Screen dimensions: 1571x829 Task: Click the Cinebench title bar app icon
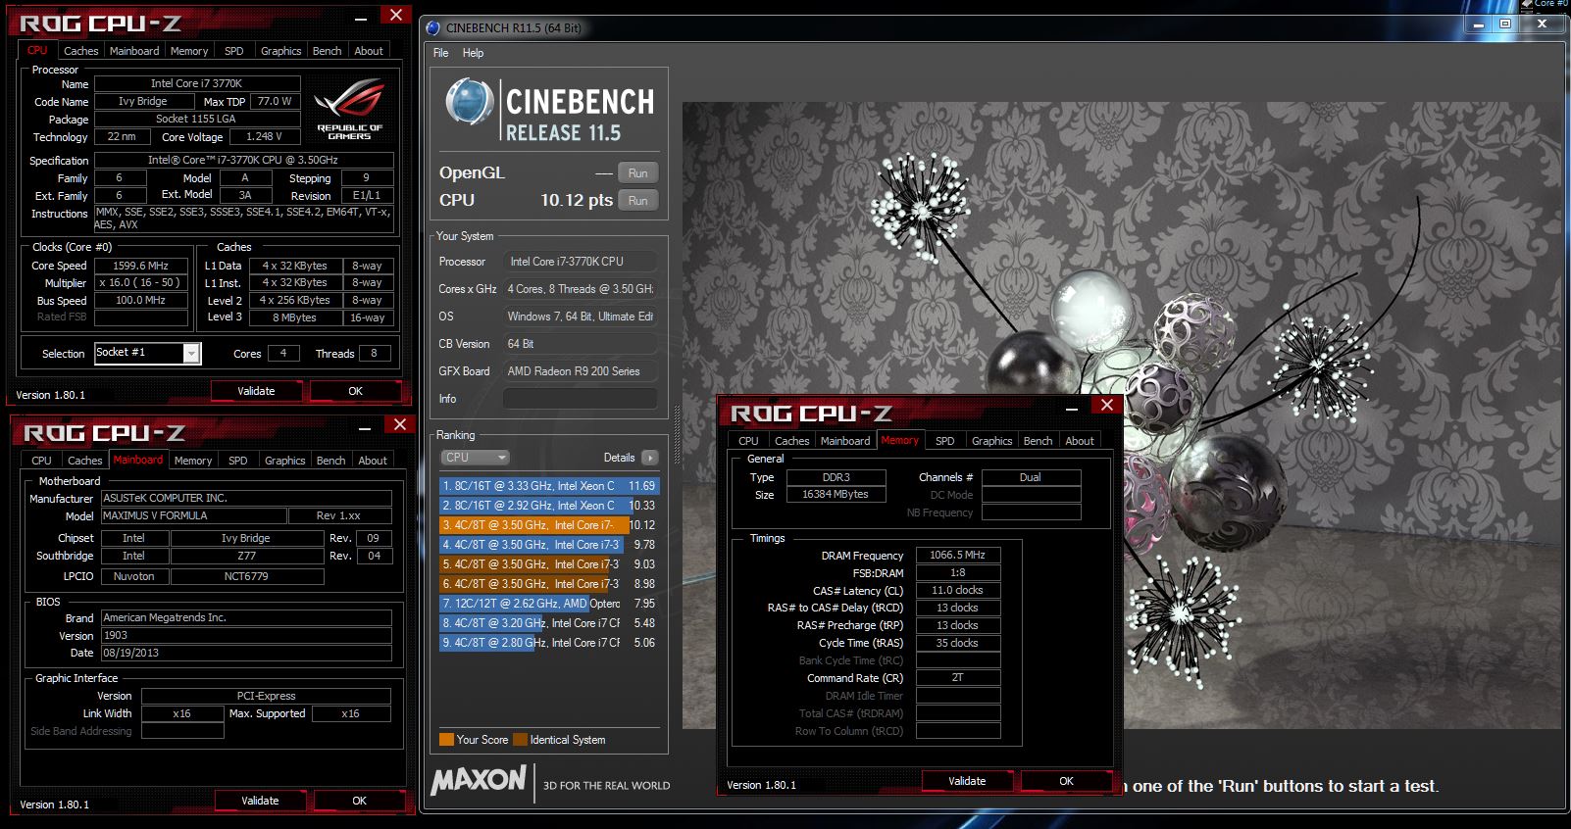433,27
